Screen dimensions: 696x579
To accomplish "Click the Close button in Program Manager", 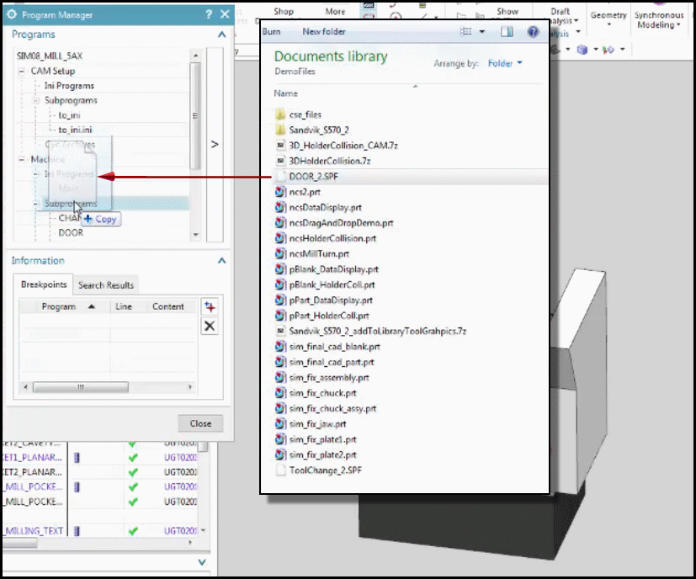I will coord(200,423).
